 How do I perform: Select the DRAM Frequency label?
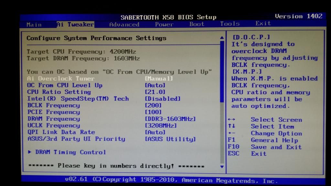click(x=54, y=119)
